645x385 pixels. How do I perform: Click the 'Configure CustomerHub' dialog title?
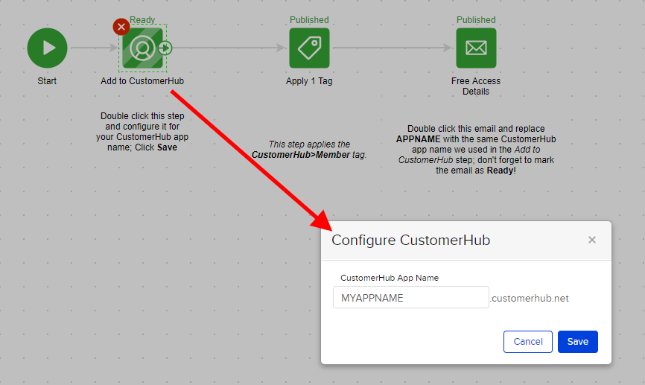pyautogui.click(x=411, y=241)
